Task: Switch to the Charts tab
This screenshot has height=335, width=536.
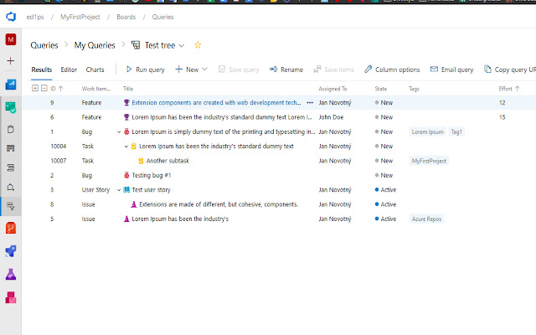Action: (95, 70)
